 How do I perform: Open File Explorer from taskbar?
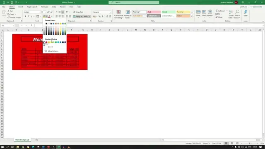(18, 147)
